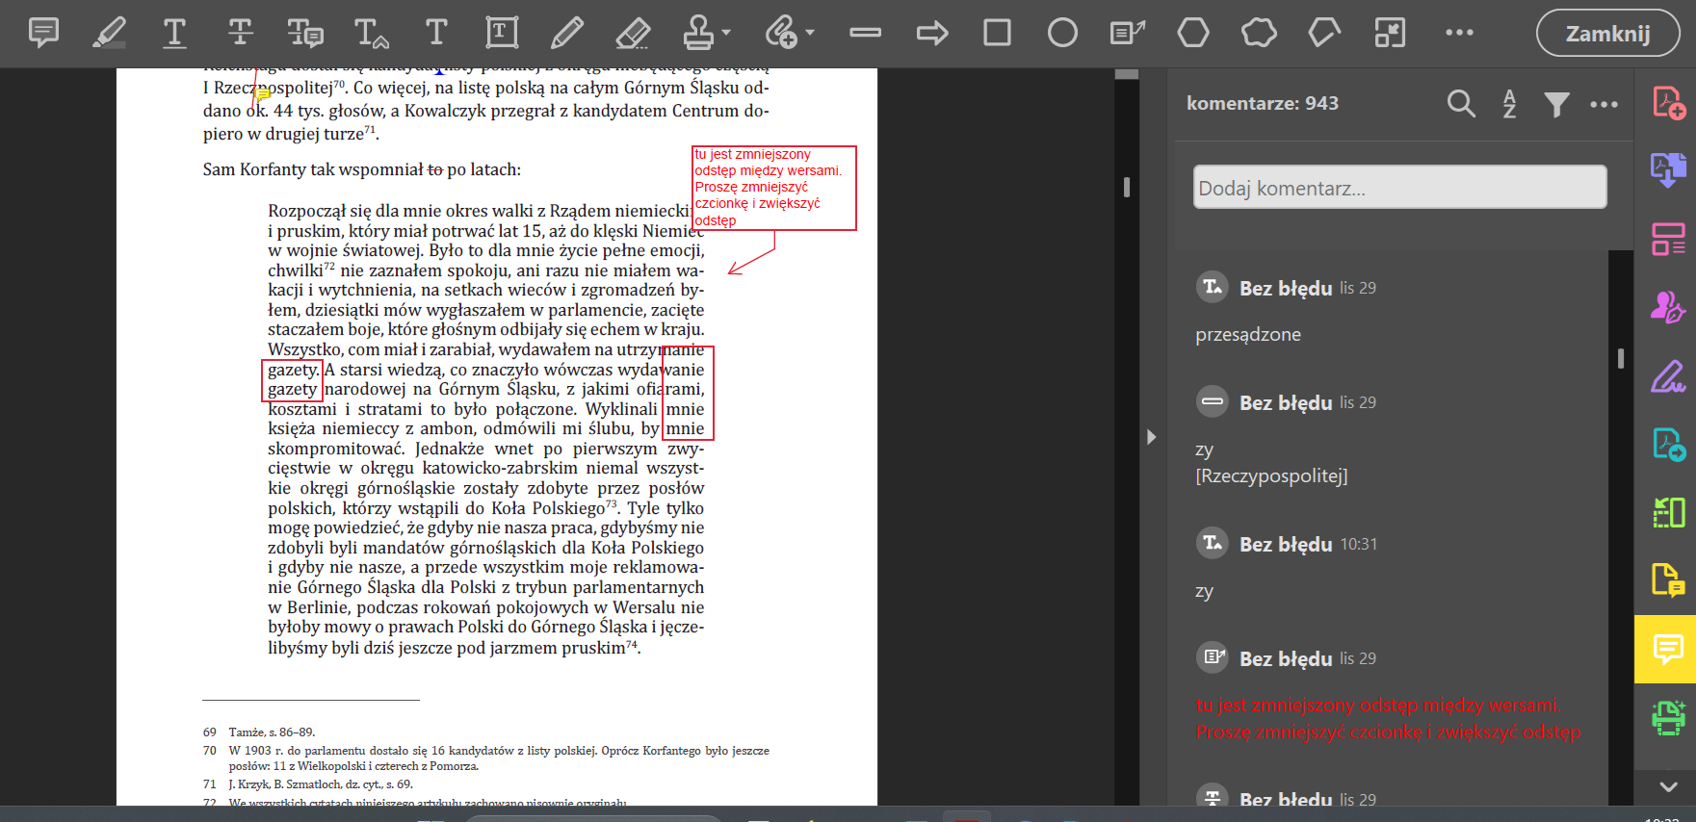1696x822 pixels.
Task: Pick the strikethrough text tool
Action: (240, 33)
